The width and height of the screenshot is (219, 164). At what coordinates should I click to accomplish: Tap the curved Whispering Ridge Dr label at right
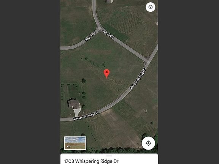138,78
